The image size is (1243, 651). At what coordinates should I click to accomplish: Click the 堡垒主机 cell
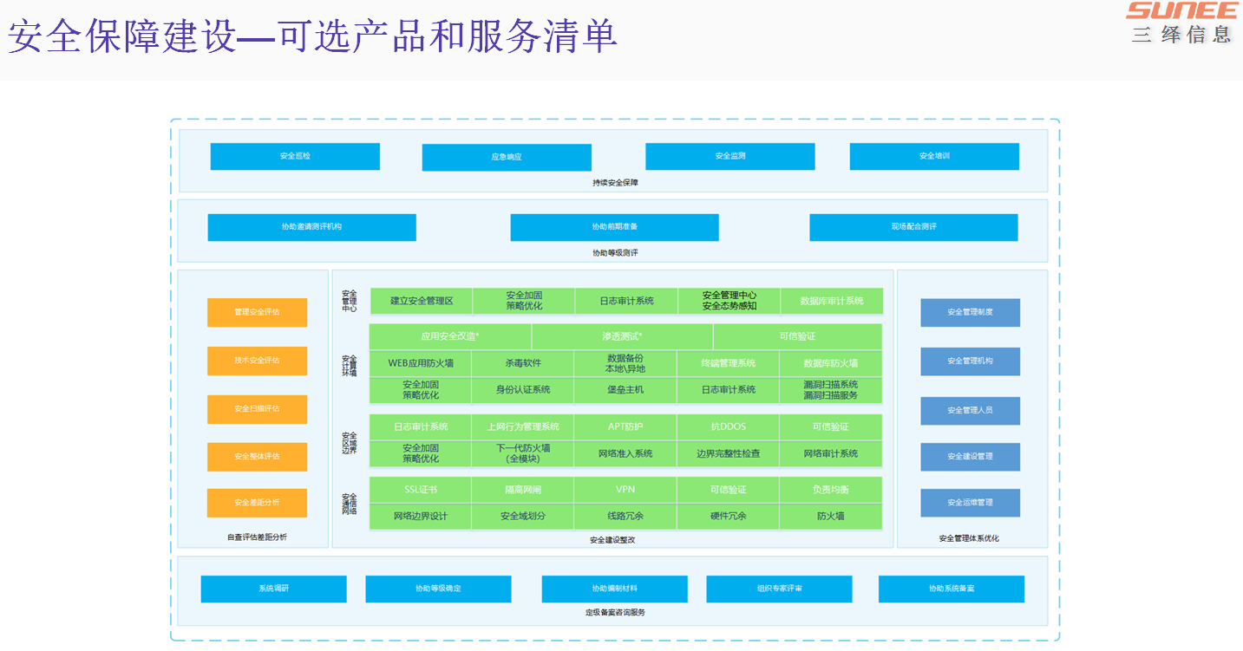625,390
